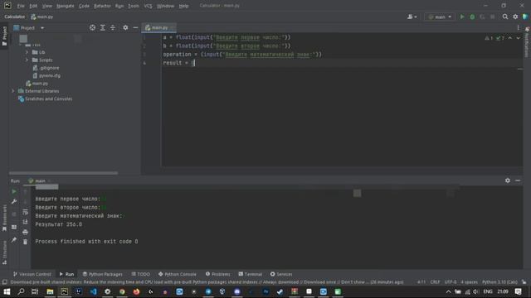Click Calculator project breadcrumb
The width and height of the screenshot is (531, 298).
[x=15, y=17]
